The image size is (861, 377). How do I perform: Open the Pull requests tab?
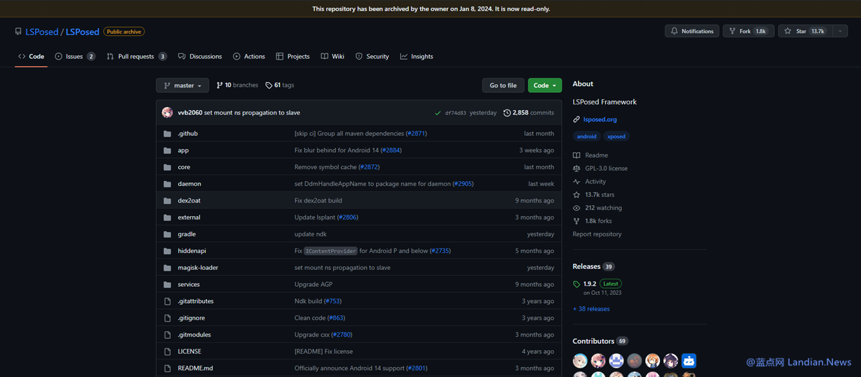coord(137,57)
